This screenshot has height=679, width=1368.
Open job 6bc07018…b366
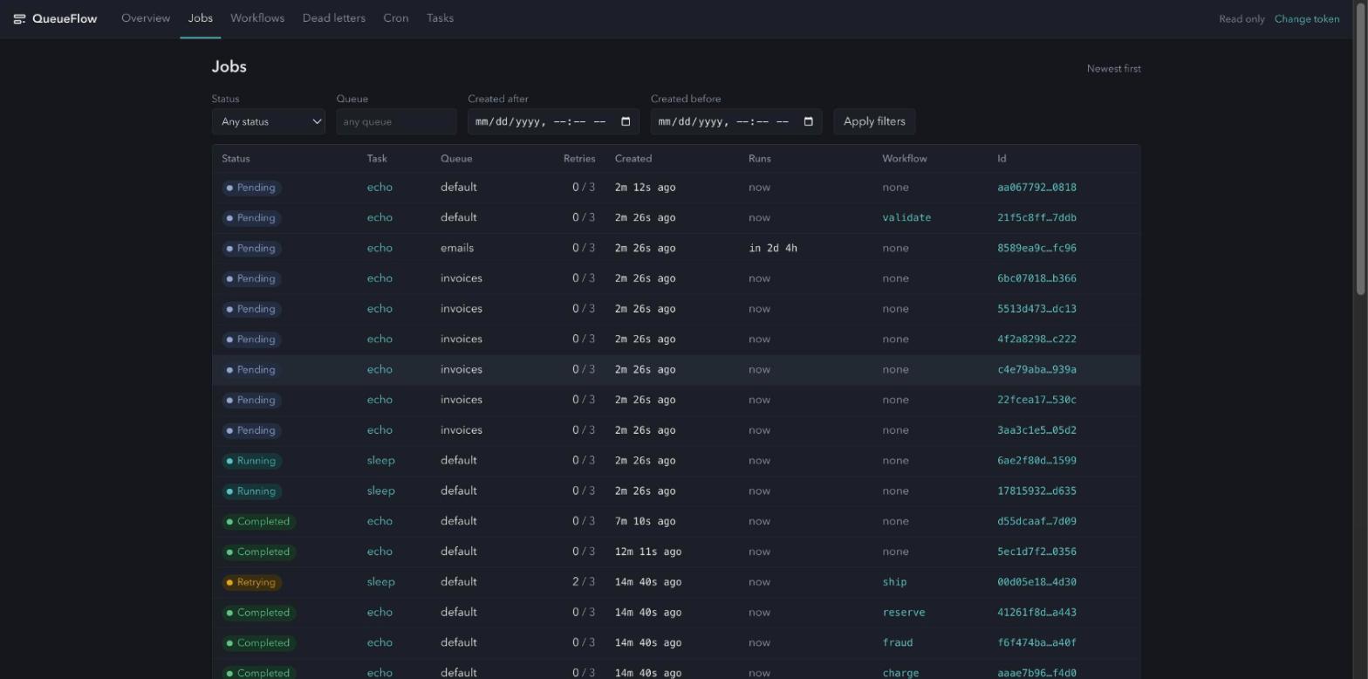[x=1036, y=278]
